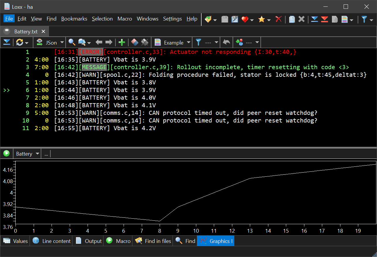This screenshot has height=257, width=377.
Task: Open the Windows menu
Action: [x=148, y=19]
